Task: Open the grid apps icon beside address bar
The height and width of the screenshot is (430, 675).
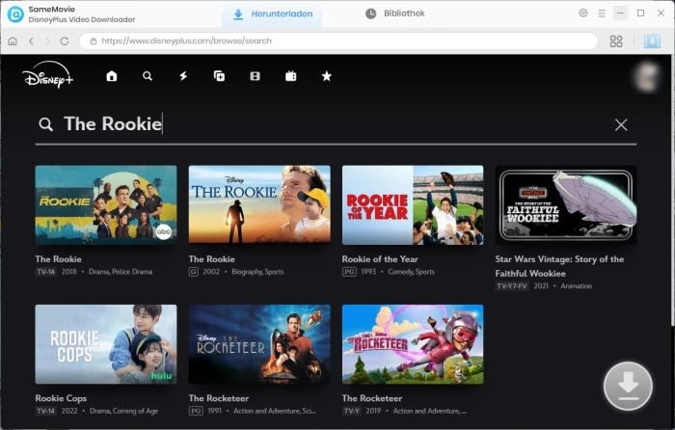Action: click(616, 41)
